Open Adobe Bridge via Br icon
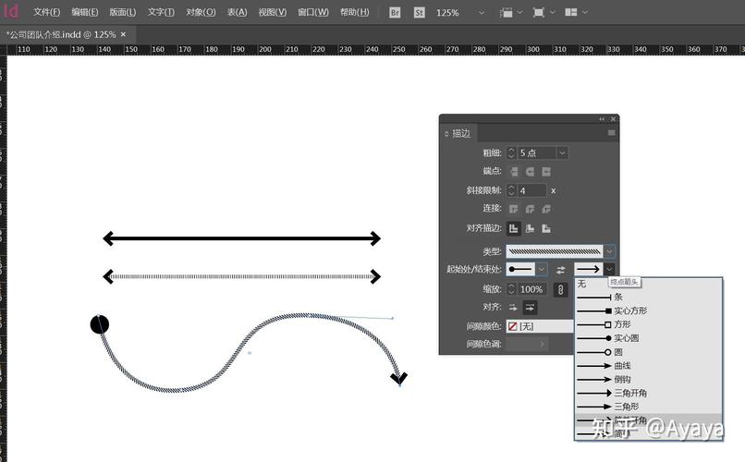Viewport: 745px width, 462px height. (395, 13)
